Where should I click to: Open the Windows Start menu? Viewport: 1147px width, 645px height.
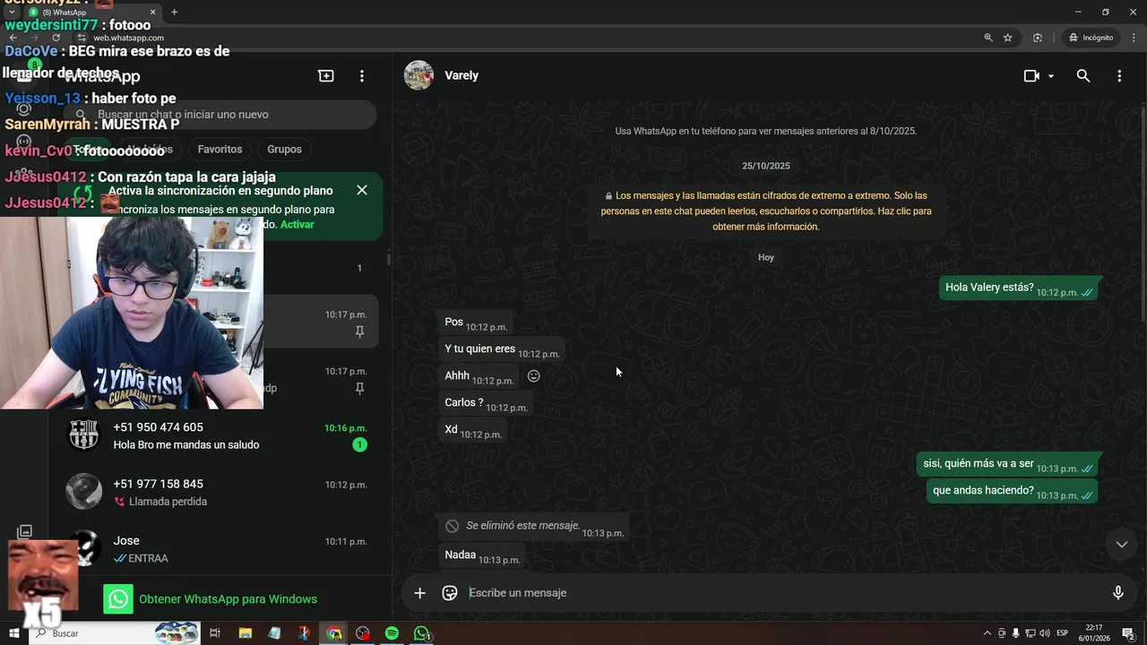click(x=13, y=633)
